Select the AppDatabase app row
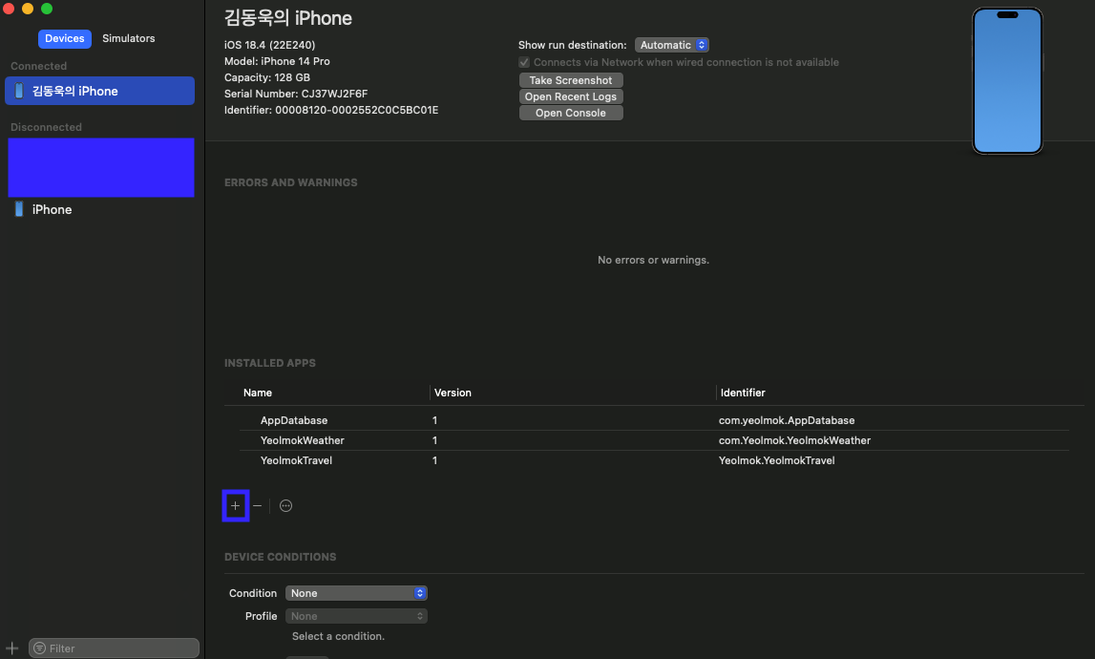This screenshot has width=1095, height=659. click(654, 420)
